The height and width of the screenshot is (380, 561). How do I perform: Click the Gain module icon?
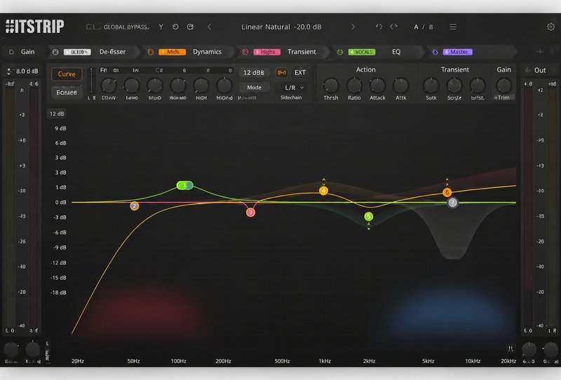tap(11, 52)
